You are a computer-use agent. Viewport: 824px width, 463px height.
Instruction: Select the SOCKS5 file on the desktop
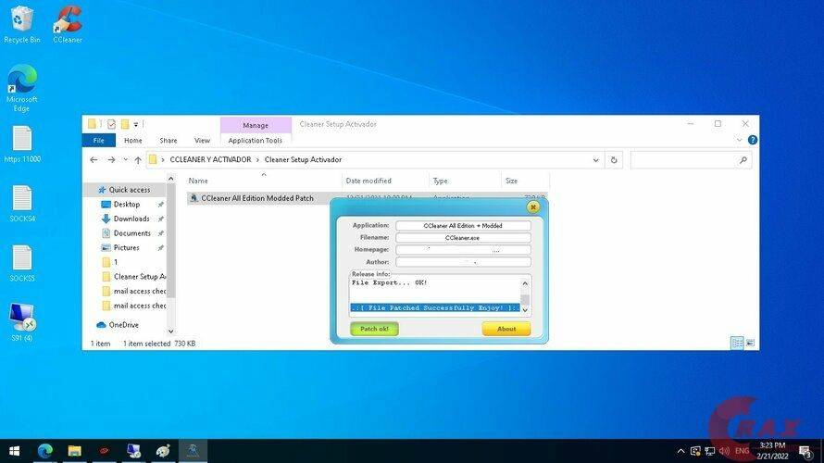pyautogui.click(x=22, y=263)
